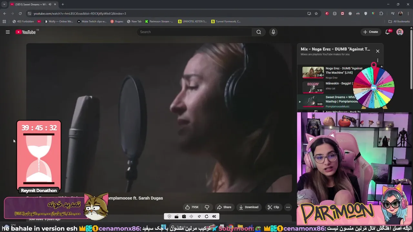The image size is (413, 232).
Task: Reload the page
Action: tap(20, 14)
